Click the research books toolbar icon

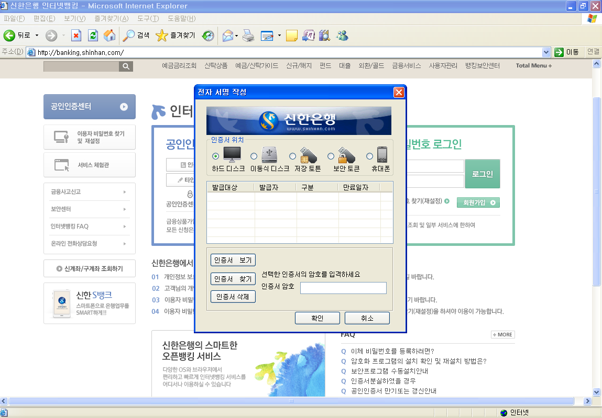click(x=324, y=36)
